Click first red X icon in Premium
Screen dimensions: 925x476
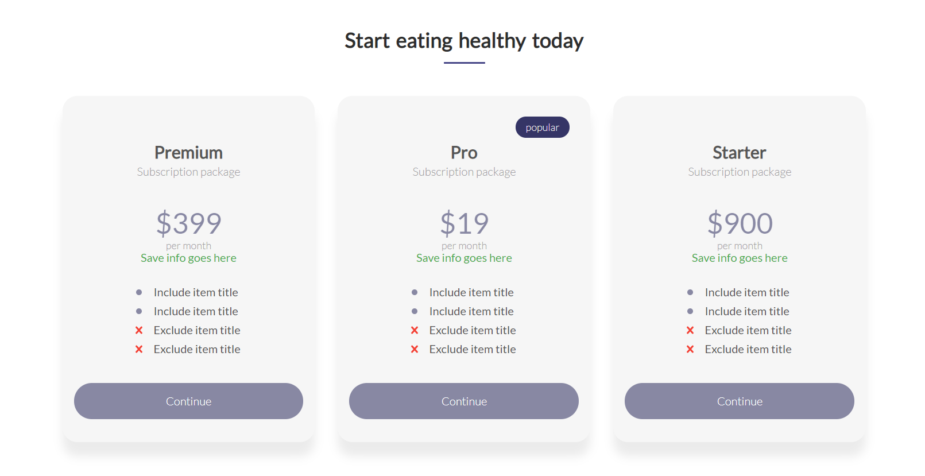pyautogui.click(x=139, y=330)
